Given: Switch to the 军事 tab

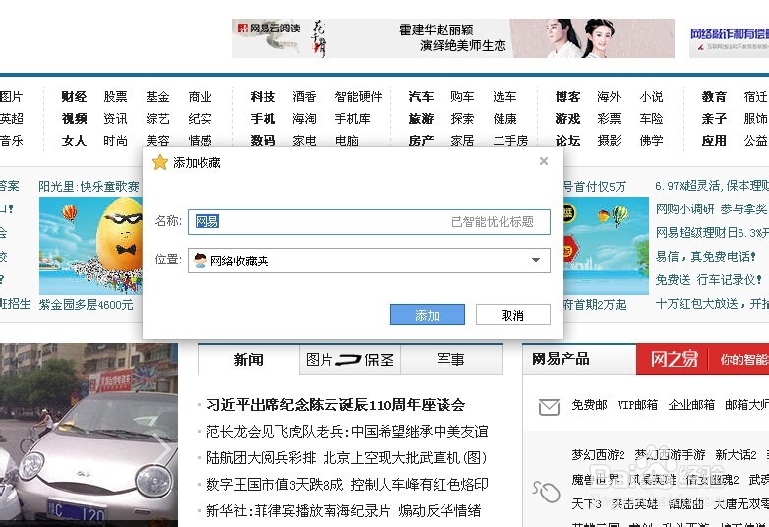Looking at the screenshot, I should tap(450, 359).
